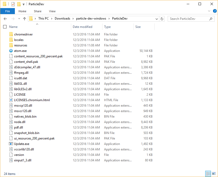Click the 24 items status text
This screenshot has width=218, height=177.
(x=10, y=174)
